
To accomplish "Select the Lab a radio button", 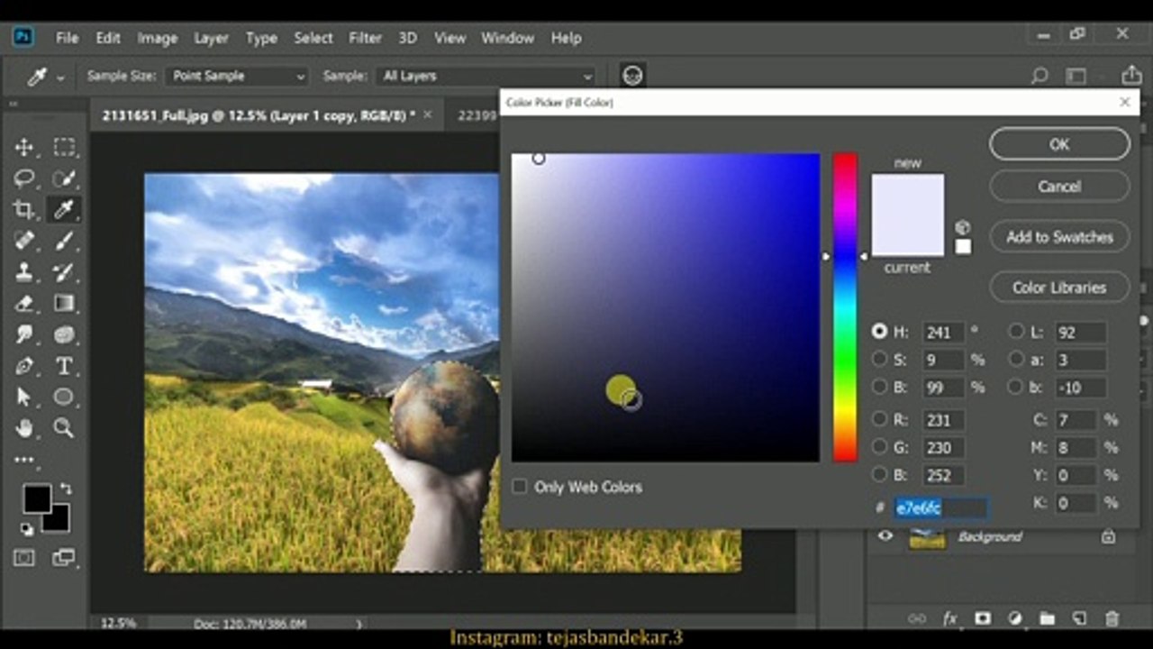I will point(1016,359).
